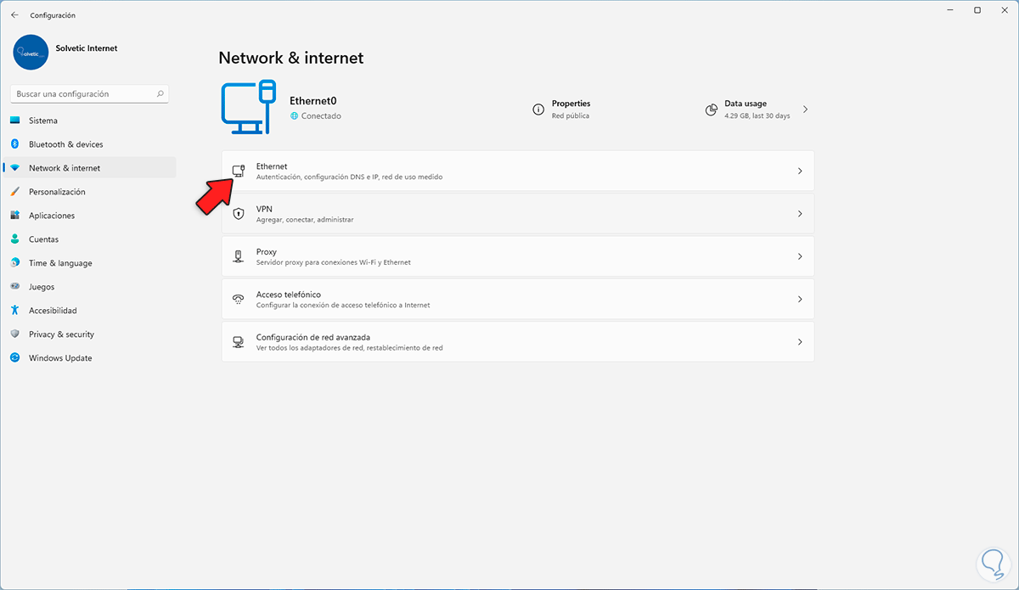The height and width of the screenshot is (590, 1019).
Task: Open Properties for Red pública
Action: click(571, 109)
